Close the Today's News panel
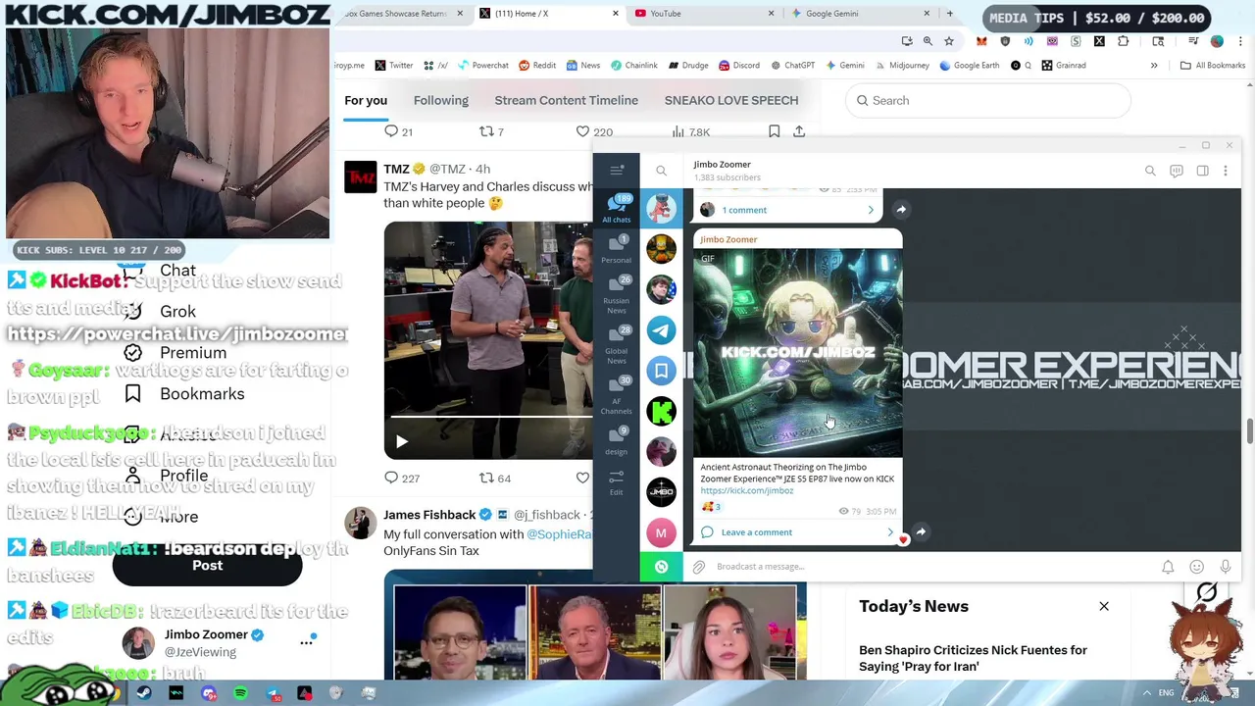 tap(1104, 606)
